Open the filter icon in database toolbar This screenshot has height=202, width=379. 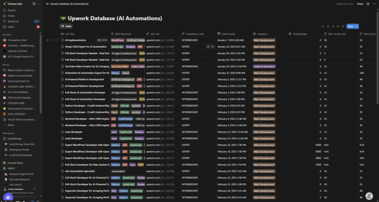(x=323, y=27)
